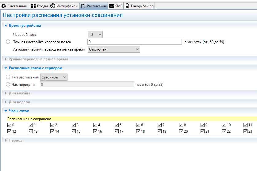Uncheck the hour 15 checkbox

coord(74,131)
